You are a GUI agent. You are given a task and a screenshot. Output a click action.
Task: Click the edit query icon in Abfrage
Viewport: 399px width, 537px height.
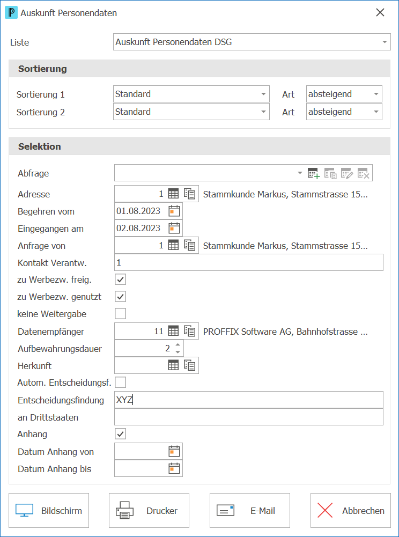point(347,173)
